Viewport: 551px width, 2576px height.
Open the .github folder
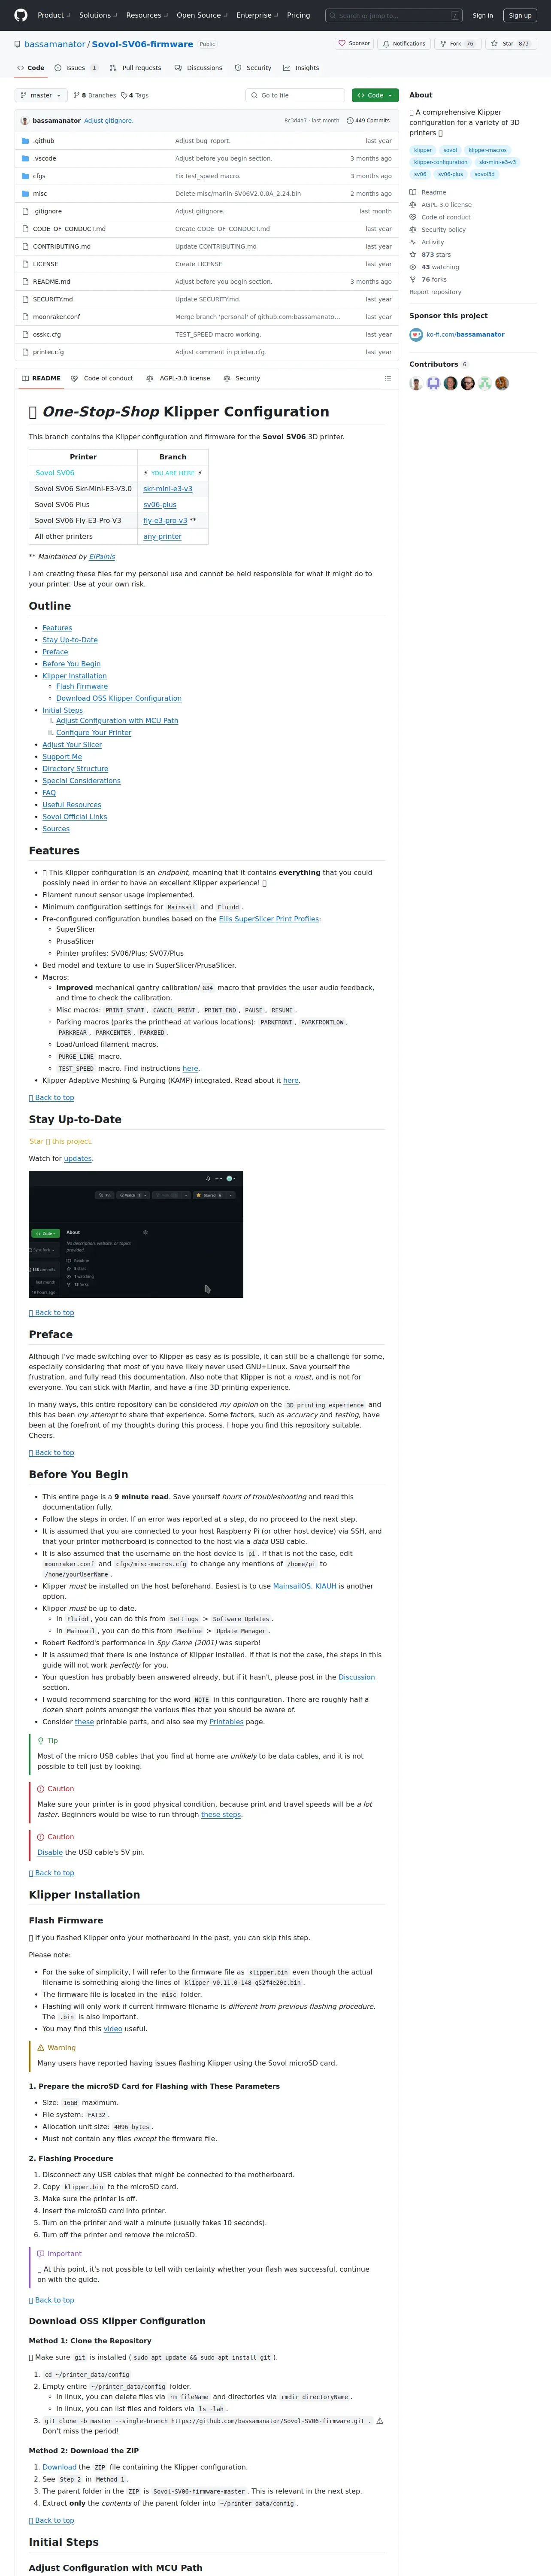[44, 141]
